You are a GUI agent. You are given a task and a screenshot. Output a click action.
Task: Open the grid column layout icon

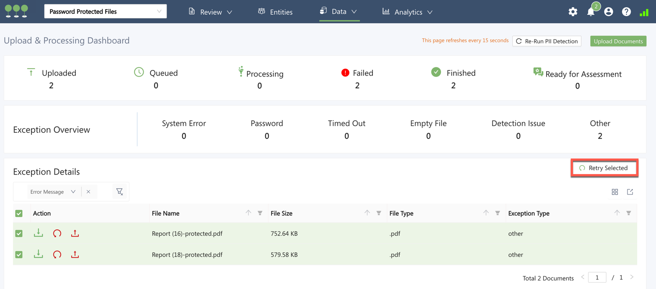point(615,192)
